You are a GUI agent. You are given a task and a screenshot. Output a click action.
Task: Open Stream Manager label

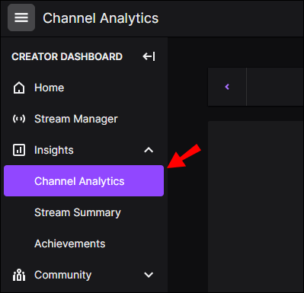pos(76,119)
